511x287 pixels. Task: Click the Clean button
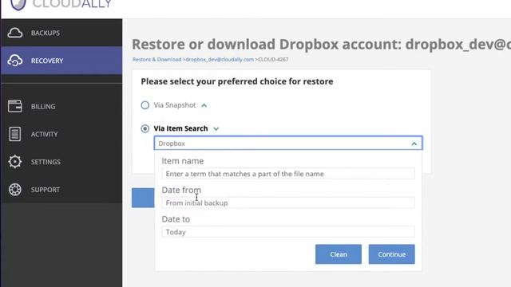(339, 254)
